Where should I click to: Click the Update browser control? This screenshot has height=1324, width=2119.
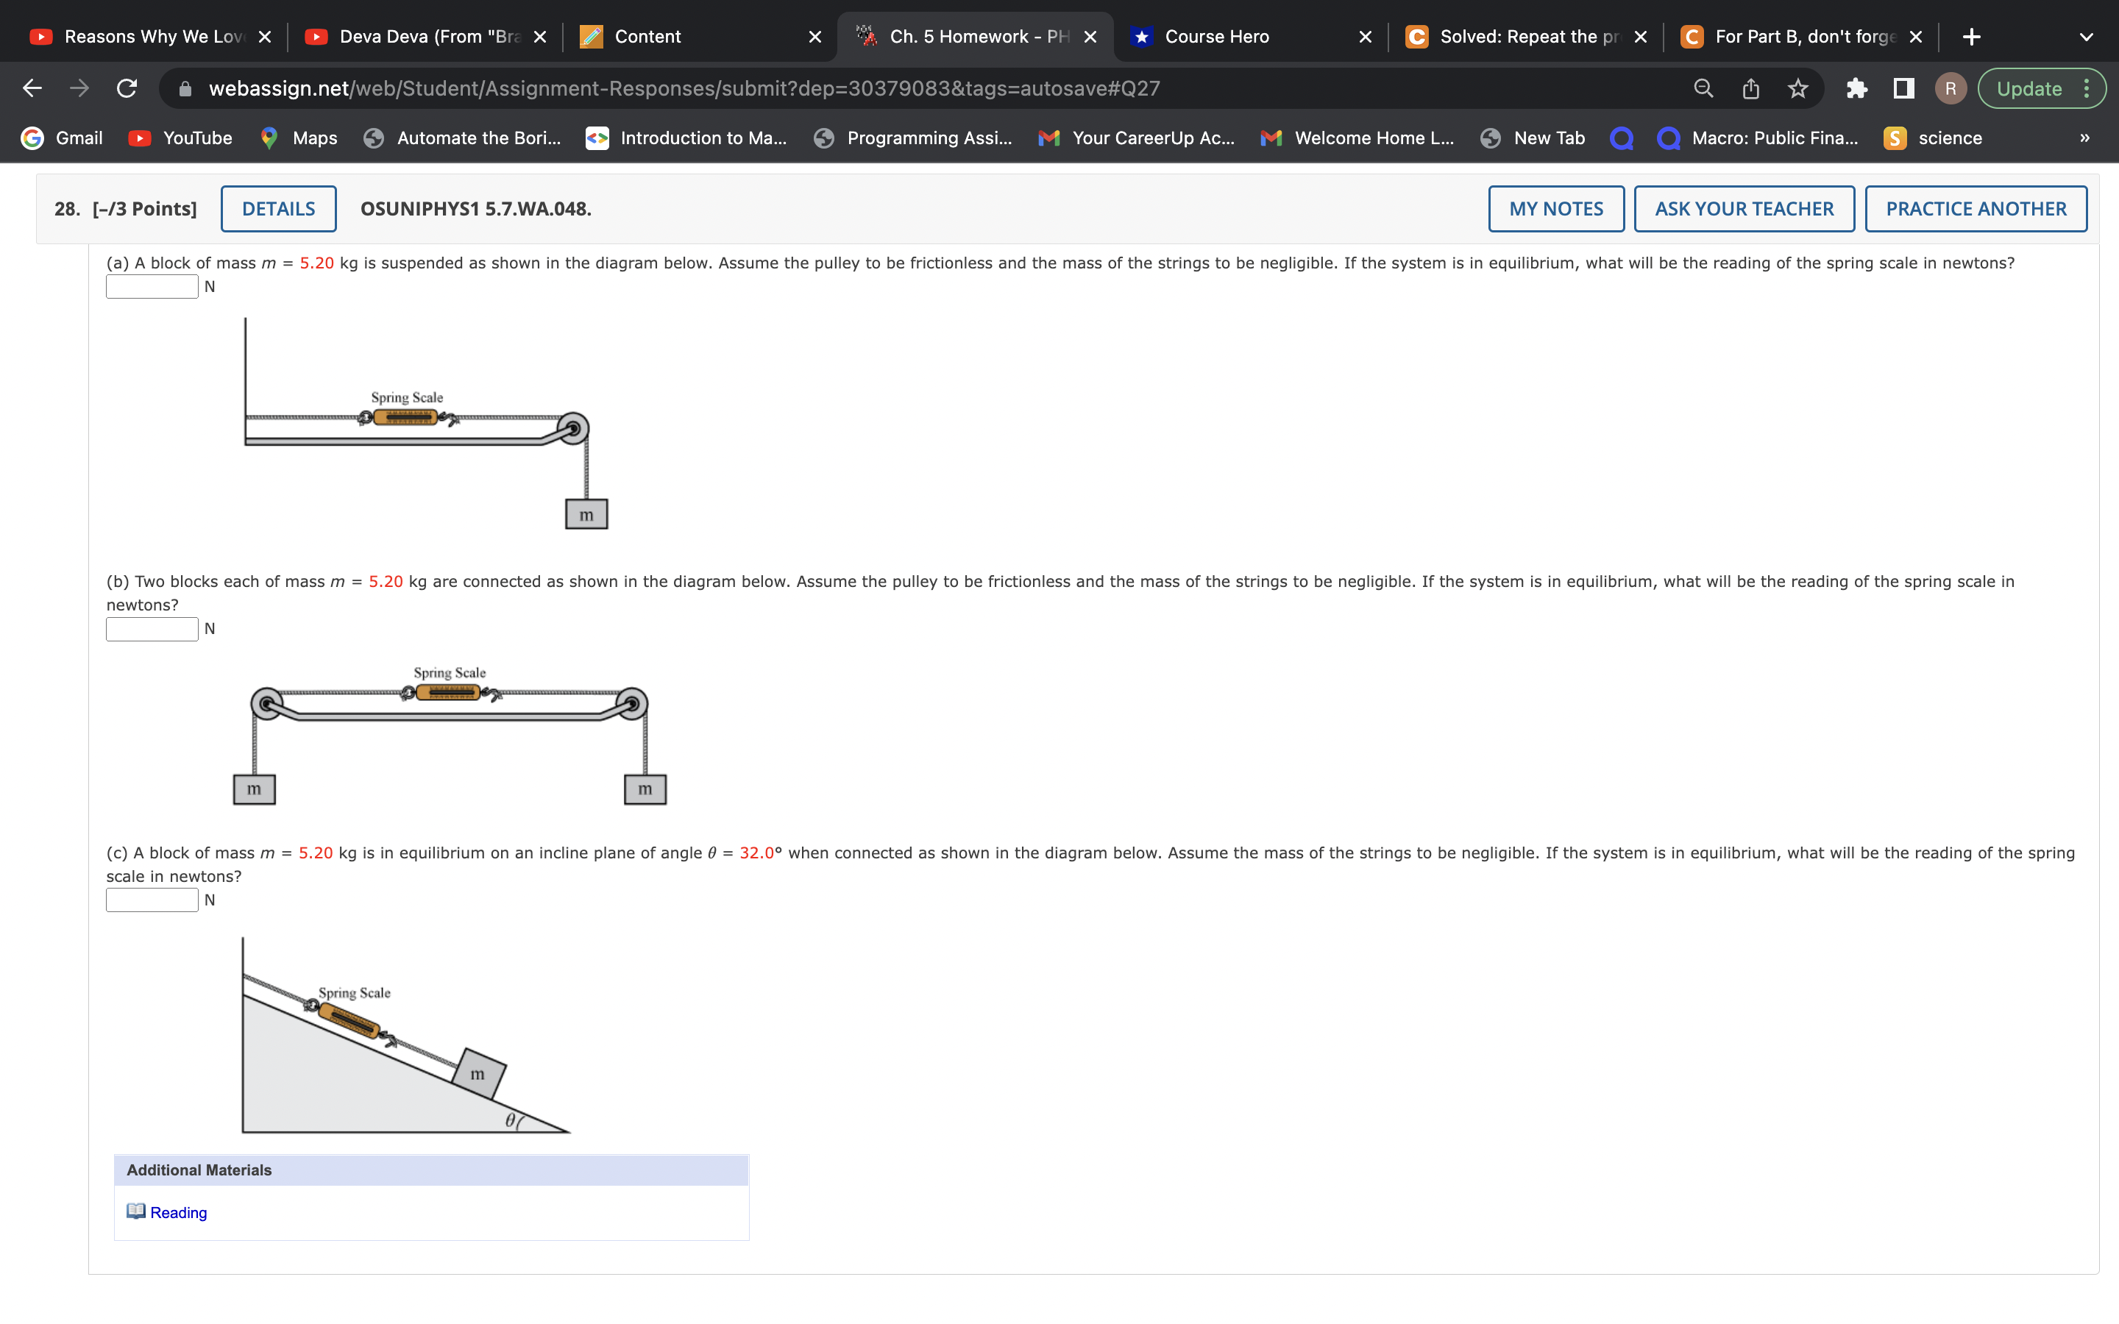(2031, 88)
